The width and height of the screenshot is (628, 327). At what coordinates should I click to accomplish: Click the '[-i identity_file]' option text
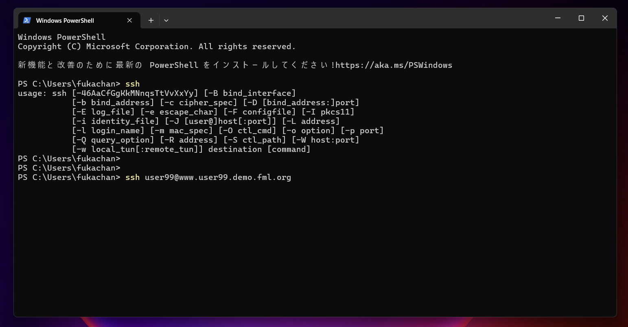(x=116, y=121)
